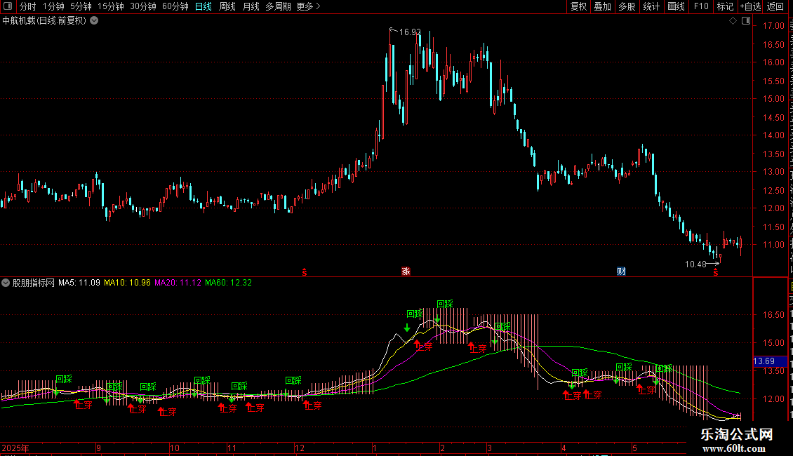This screenshot has width=793, height=456.
Task: Open the indicator dropdown beside 股朋指标网
Action: pos(6,283)
